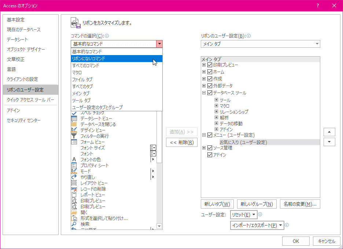343x249 pixels.
Task: Uncheck the ソース管理 checkbox
Action: click(x=210, y=148)
